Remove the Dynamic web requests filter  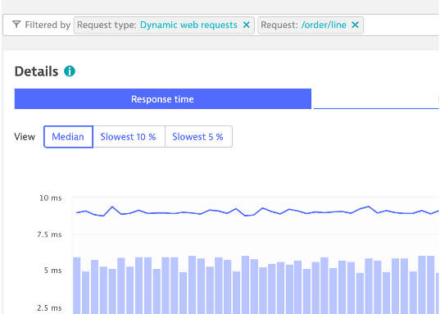click(247, 25)
